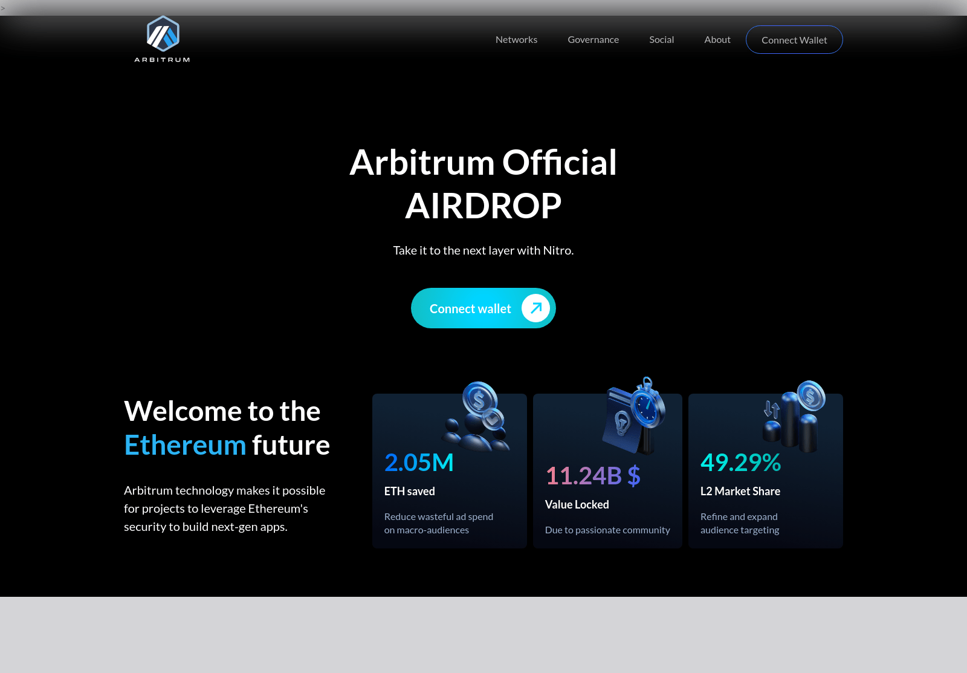
Task: Open the Networks menu
Action: [x=516, y=39]
